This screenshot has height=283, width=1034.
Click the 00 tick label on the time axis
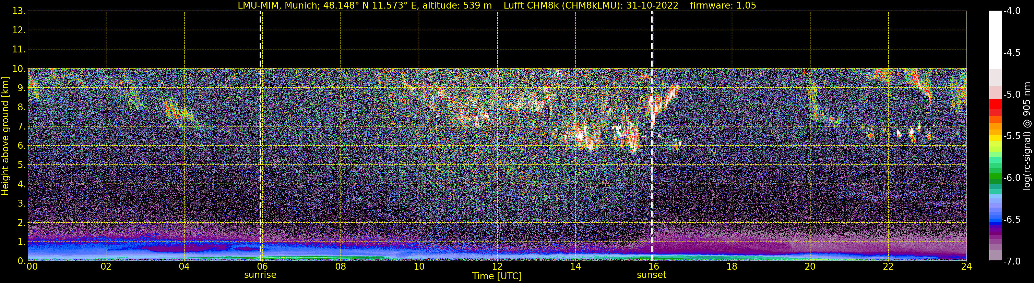click(32, 267)
